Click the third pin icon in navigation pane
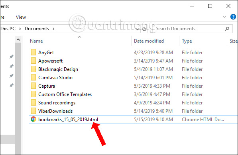 coord(12,76)
